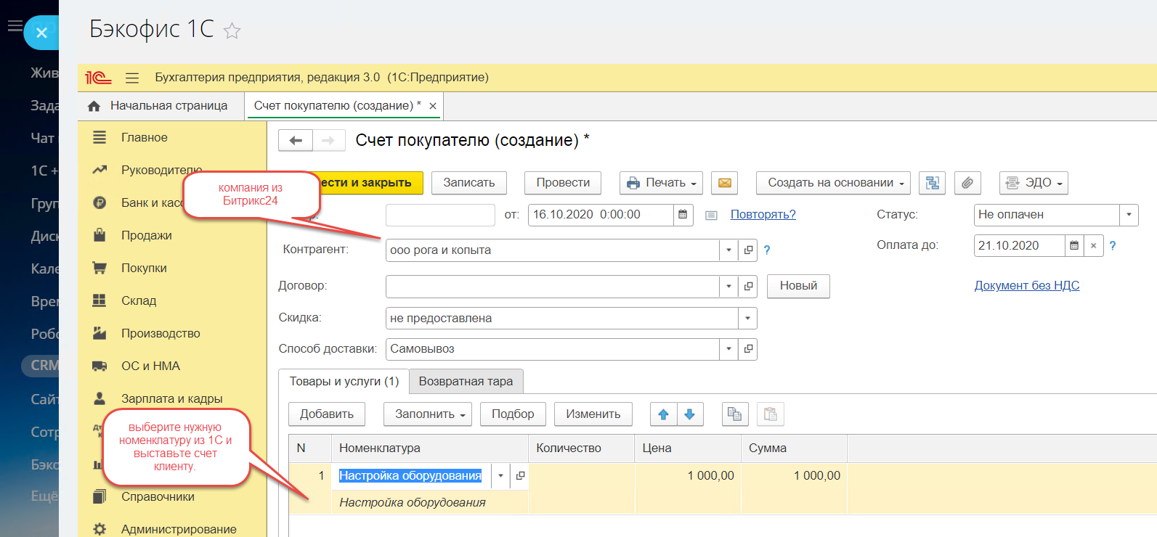Open the calendar for Оплата до
Viewport: 1157px width, 537px height.
click(1074, 246)
